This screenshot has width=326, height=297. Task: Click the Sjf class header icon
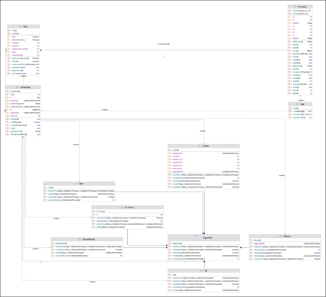click(200, 270)
